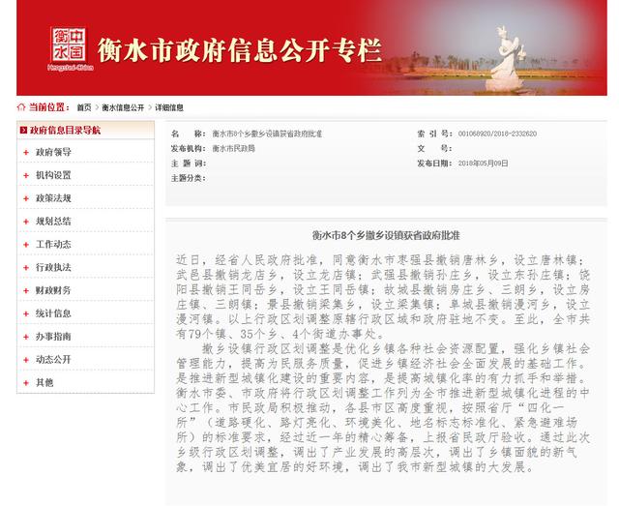Click the 衡水中国 site logo
619x506 pixels.
tap(70, 48)
